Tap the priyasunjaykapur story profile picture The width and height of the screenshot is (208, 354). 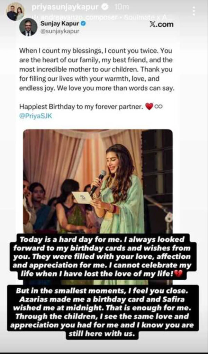tap(15, 11)
